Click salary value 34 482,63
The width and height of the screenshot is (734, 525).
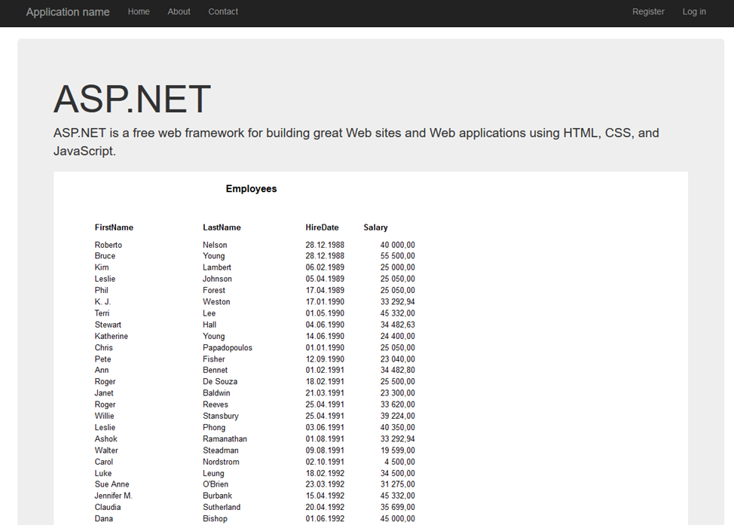coord(397,325)
